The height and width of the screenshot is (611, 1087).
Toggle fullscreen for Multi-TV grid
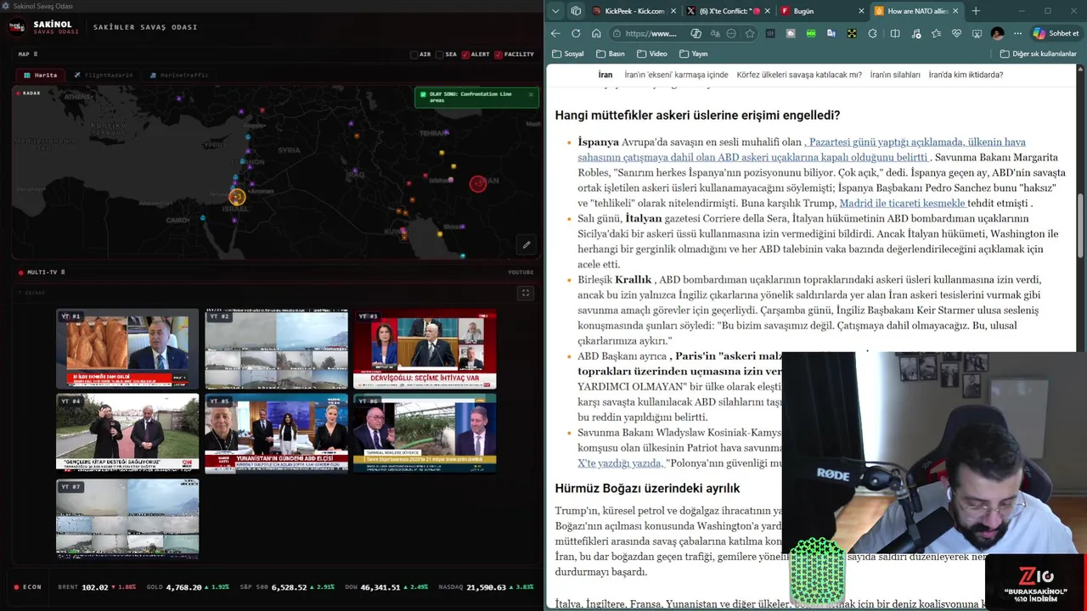coord(525,293)
